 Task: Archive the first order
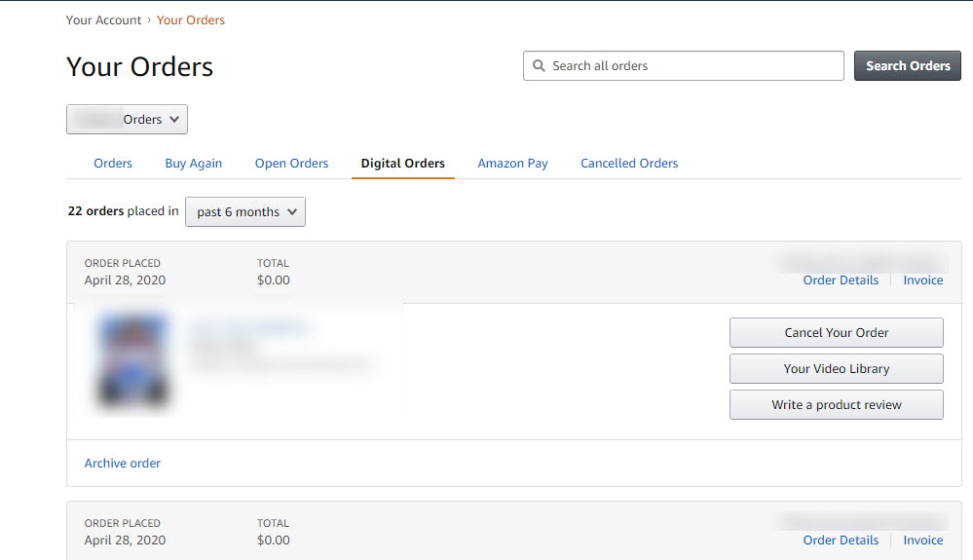(x=123, y=464)
